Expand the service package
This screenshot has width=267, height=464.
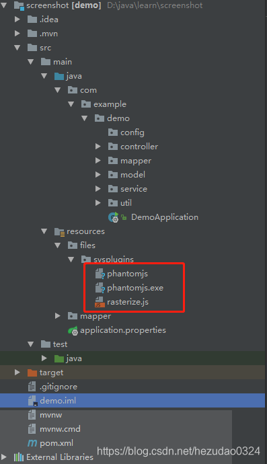click(x=98, y=189)
